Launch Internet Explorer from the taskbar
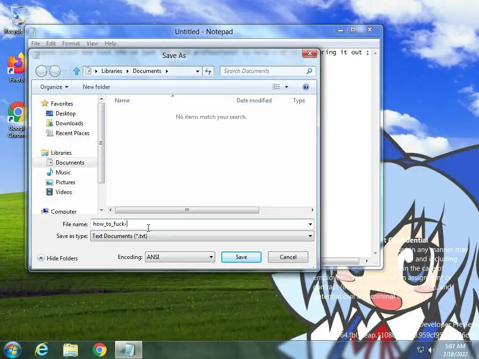Viewport: 479px width, 359px height. click(x=42, y=350)
